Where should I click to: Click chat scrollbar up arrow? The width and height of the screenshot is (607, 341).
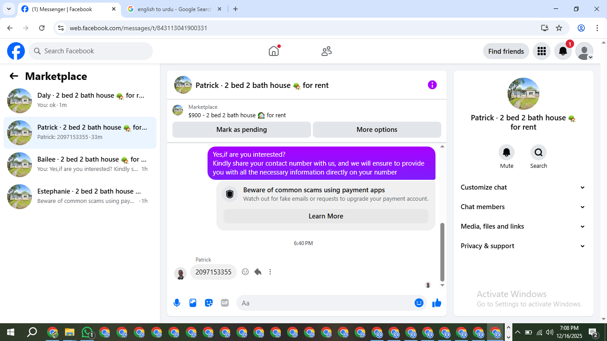[442, 146]
